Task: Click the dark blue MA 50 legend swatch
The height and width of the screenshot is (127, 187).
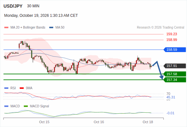Action: [51, 28]
